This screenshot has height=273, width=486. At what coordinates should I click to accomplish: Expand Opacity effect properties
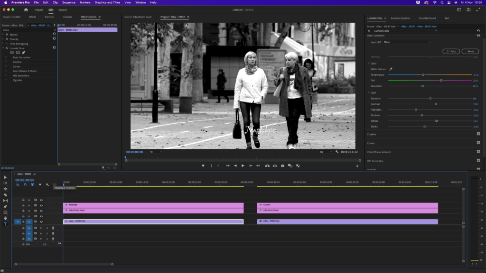click(x=3, y=39)
